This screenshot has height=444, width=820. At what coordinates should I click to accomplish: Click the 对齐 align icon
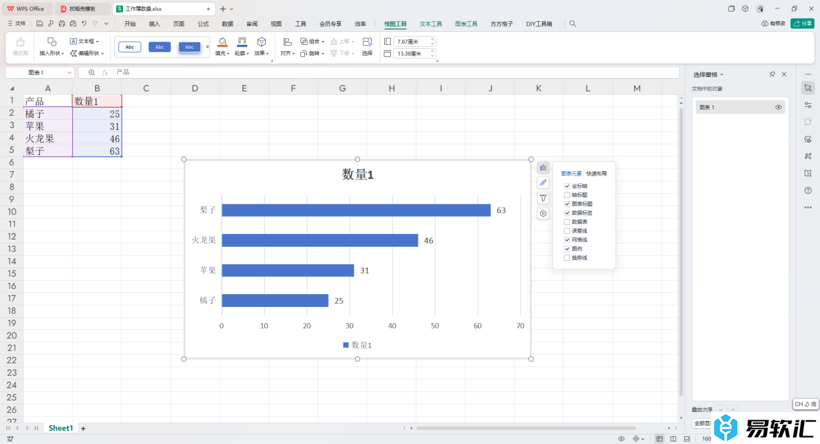(288, 41)
